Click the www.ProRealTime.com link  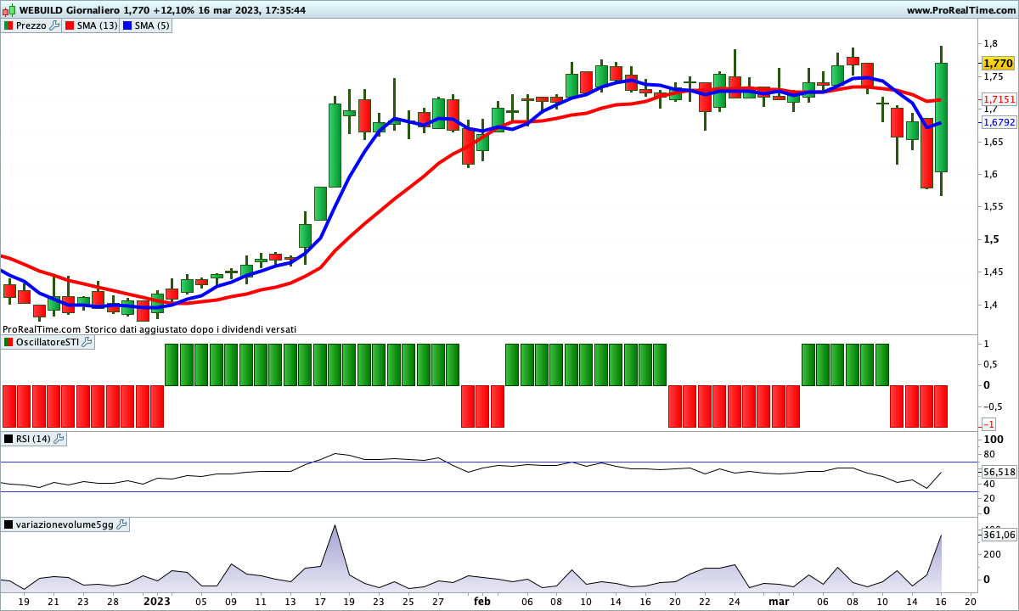click(x=960, y=10)
